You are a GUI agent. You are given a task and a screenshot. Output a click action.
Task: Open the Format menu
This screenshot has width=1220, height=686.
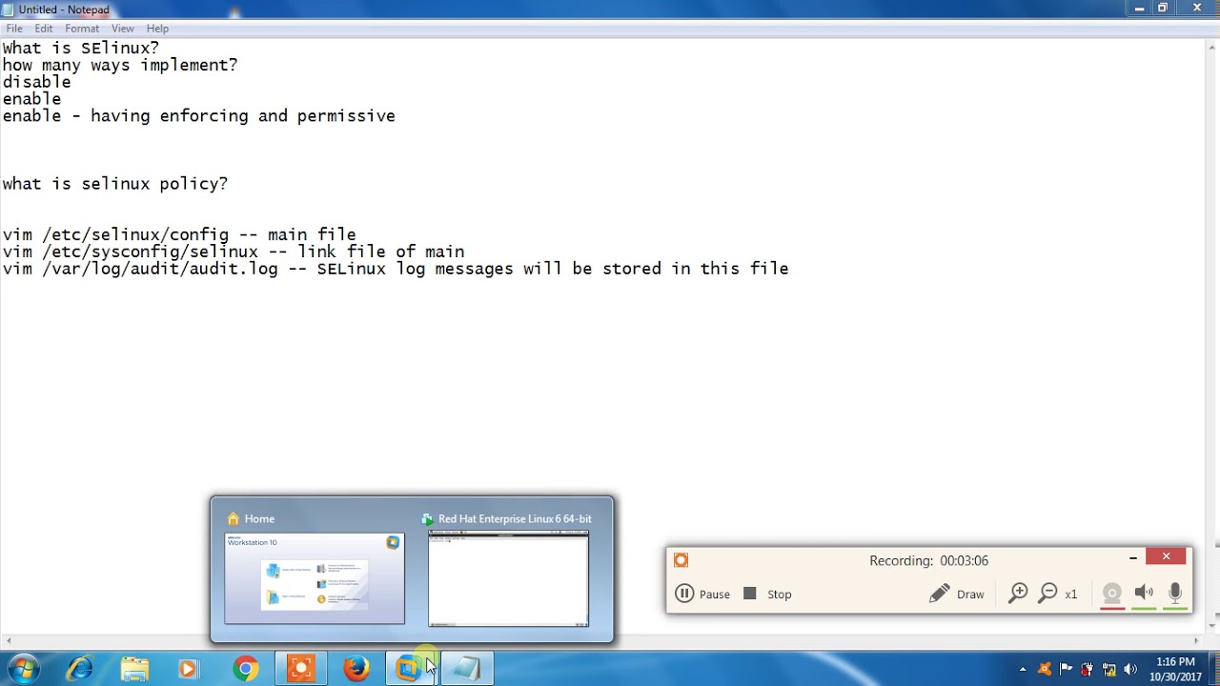click(x=82, y=29)
